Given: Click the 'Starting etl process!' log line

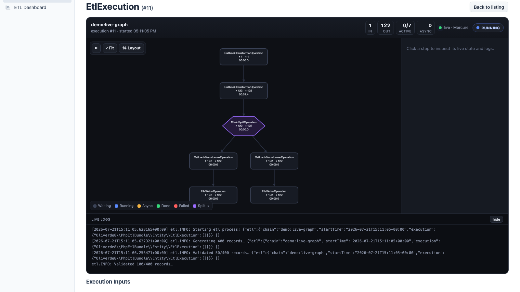Looking at the screenshot, I should click(x=264, y=232).
